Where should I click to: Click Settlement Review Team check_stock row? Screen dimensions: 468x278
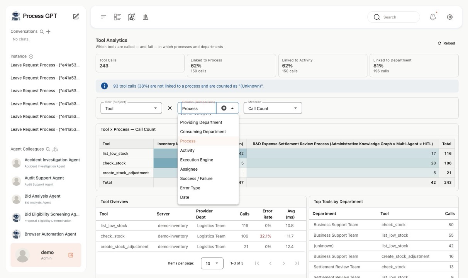[x=384, y=267]
